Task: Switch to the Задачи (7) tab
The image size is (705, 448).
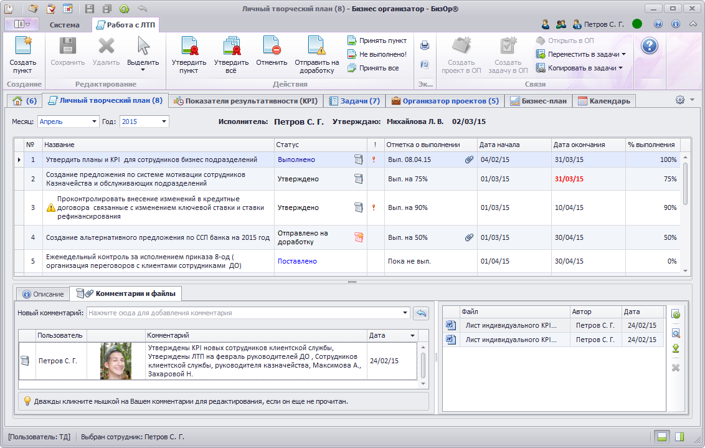Action: [354, 101]
